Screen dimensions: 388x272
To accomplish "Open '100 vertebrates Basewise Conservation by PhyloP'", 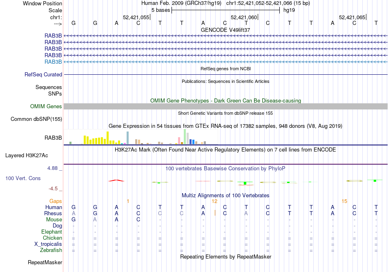I will (225, 169).
